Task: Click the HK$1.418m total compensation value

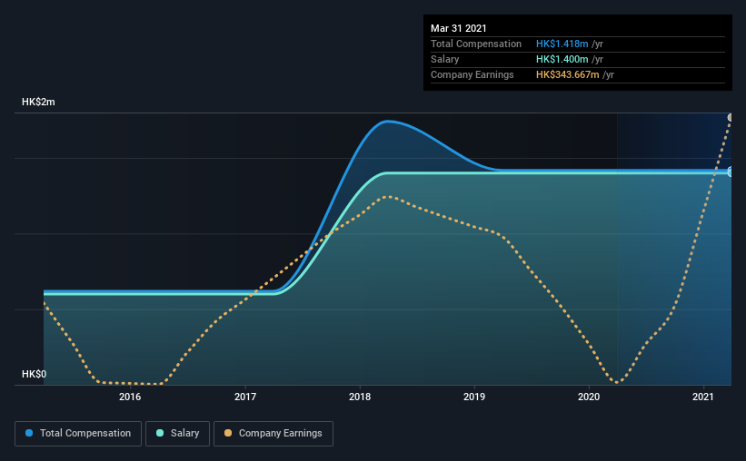Action: (562, 44)
